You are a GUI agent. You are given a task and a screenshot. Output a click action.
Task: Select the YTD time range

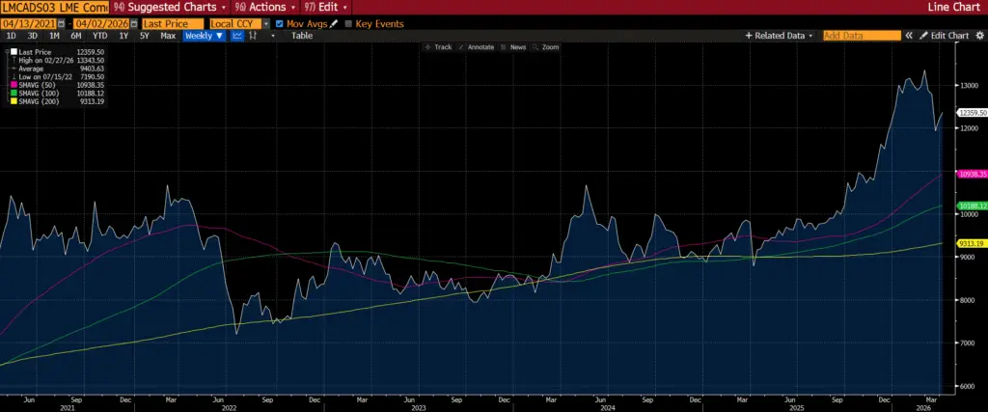(99, 36)
